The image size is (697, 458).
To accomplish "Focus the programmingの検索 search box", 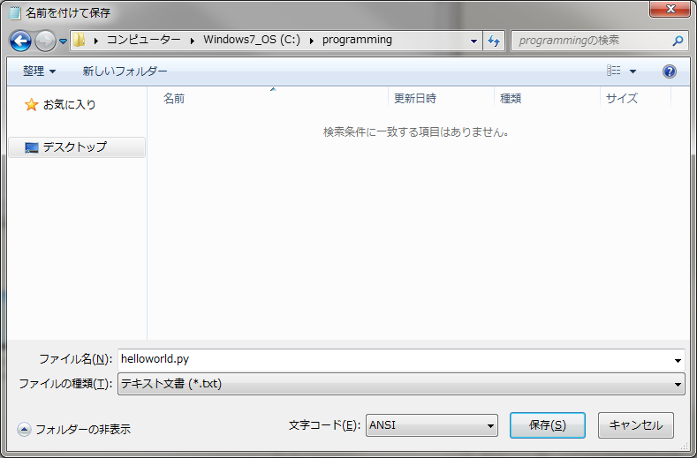I will (599, 41).
